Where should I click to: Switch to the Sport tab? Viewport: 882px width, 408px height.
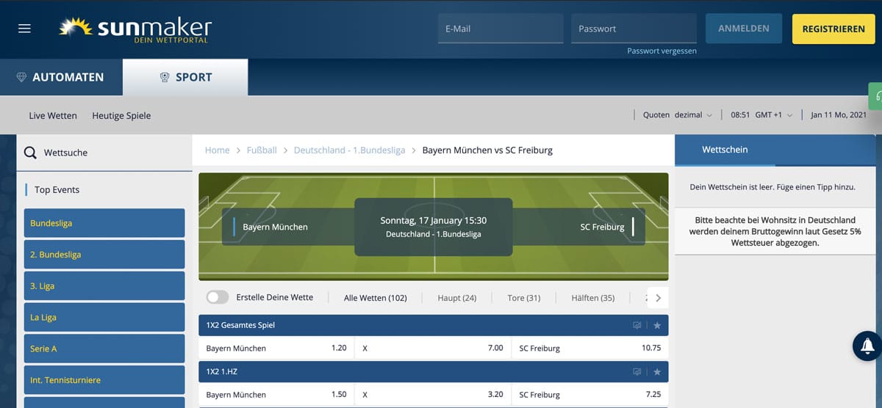click(185, 77)
